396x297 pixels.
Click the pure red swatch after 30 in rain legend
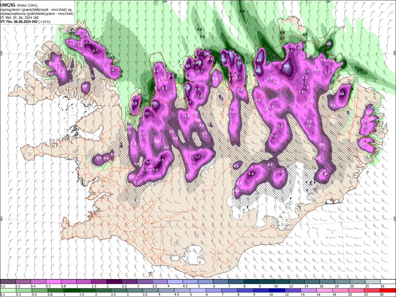coord(388,290)
